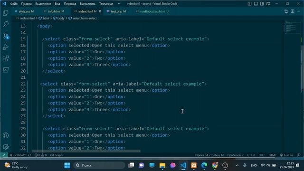Image resolution: width=304 pixels, height=171 pixels.
Task: Click the body tag on line 13
Action: [45, 26]
